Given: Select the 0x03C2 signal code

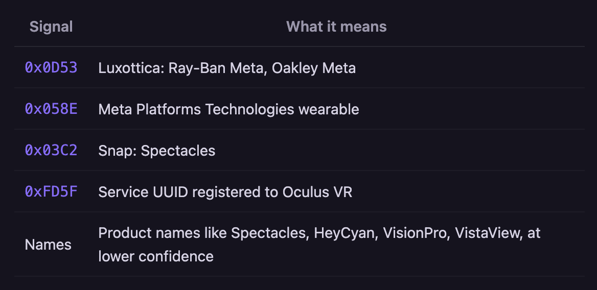Looking at the screenshot, I should [x=51, y=151].
